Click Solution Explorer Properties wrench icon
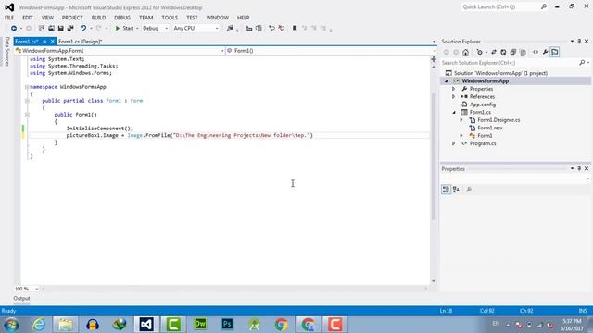The image size is (593, 333). pyautogui.click(x=545, y=52)
